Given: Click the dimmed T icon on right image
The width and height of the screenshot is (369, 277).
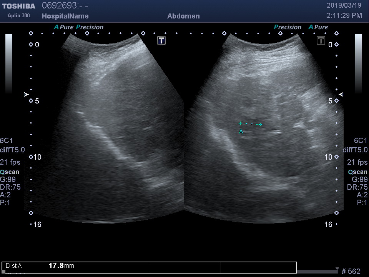Looking at the screenshot, I should pos(321,40).
